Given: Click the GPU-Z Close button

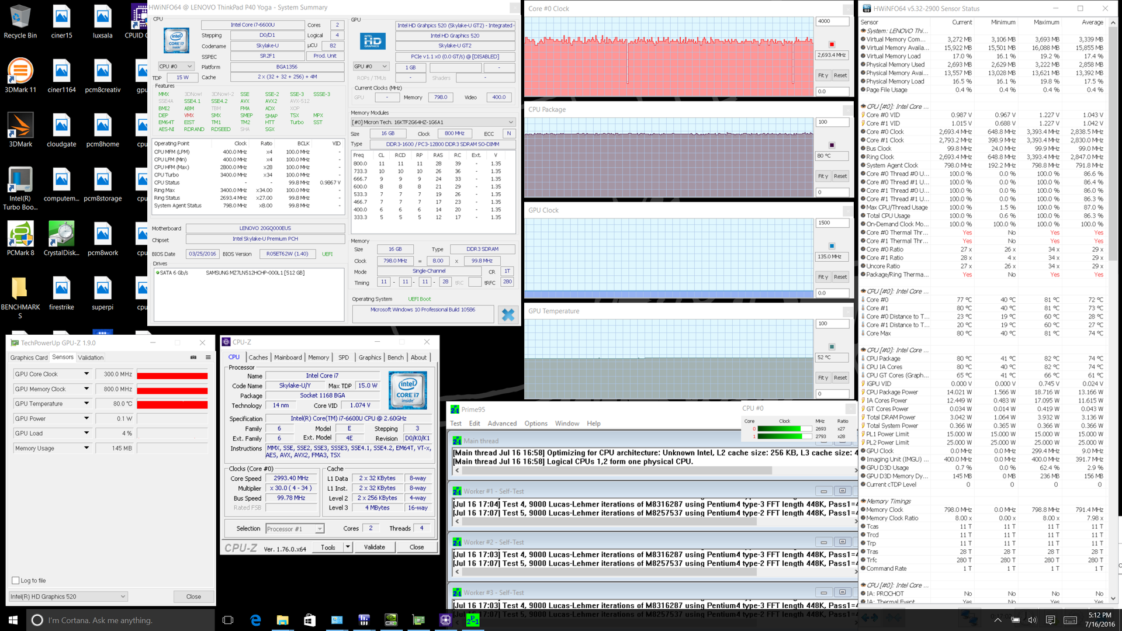Looking at the screenshot, I should point(193,597).
